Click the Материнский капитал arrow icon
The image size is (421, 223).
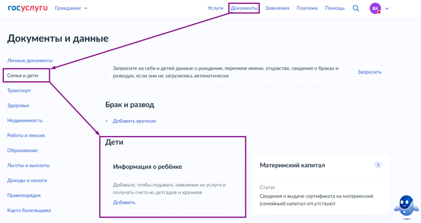378,165
